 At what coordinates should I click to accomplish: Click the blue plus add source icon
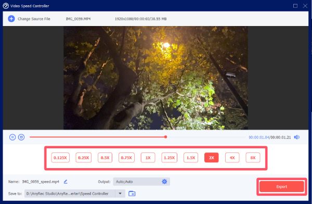(x=11, y=19)
